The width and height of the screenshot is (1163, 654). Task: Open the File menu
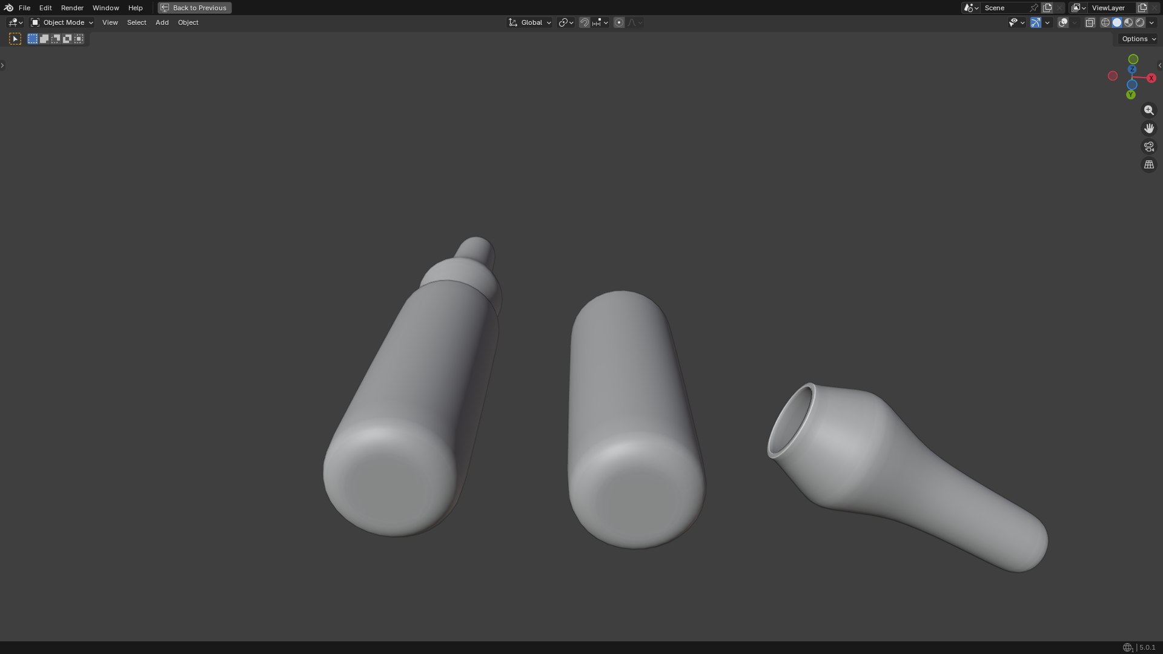[24, 8]
